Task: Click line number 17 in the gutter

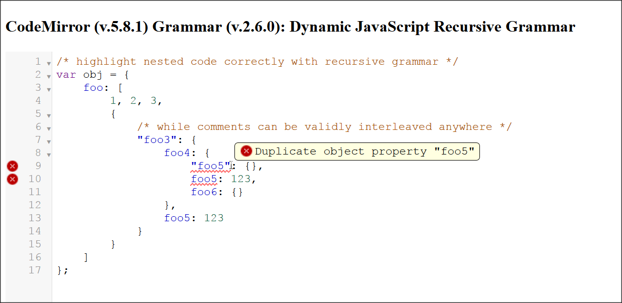Action: [35, 270]
